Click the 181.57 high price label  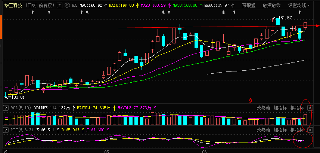coord(285,18)
